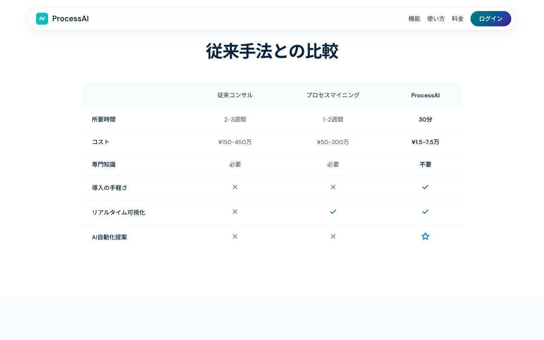
Task: Click the 所要時間 row label
Action: pos(104,119)
